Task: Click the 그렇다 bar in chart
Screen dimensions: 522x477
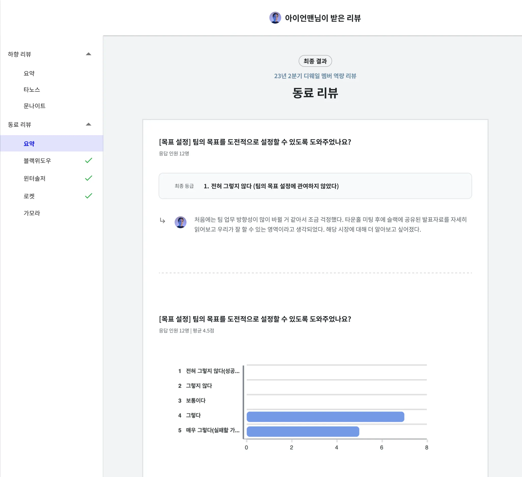Action: click(x=325, y=417)
